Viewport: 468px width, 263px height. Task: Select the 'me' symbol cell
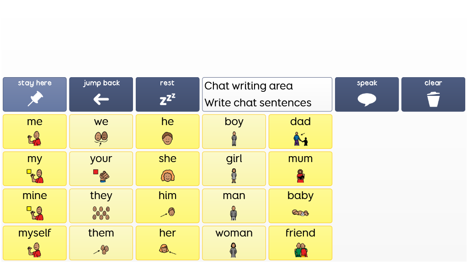point(35,131)
